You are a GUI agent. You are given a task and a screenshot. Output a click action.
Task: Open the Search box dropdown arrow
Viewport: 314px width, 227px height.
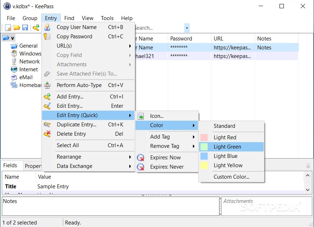[x=187, y=28]
